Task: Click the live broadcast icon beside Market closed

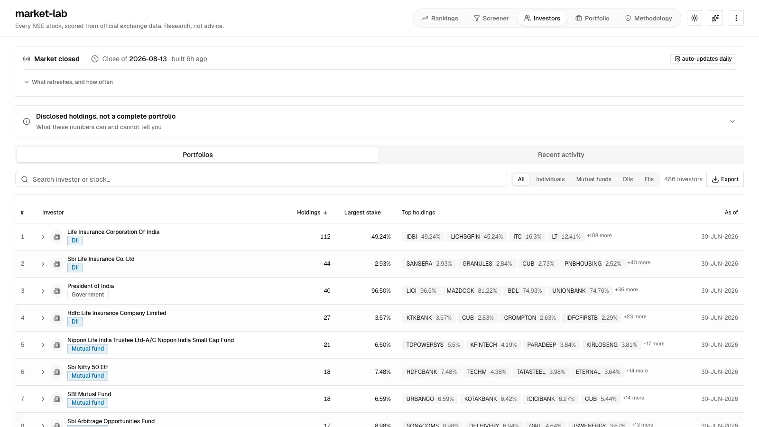Action: (27, 59)
